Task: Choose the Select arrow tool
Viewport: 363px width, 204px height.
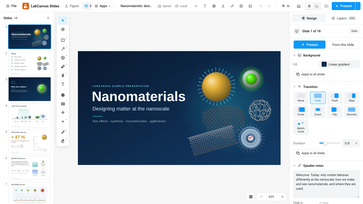Action: pos(63,20)
